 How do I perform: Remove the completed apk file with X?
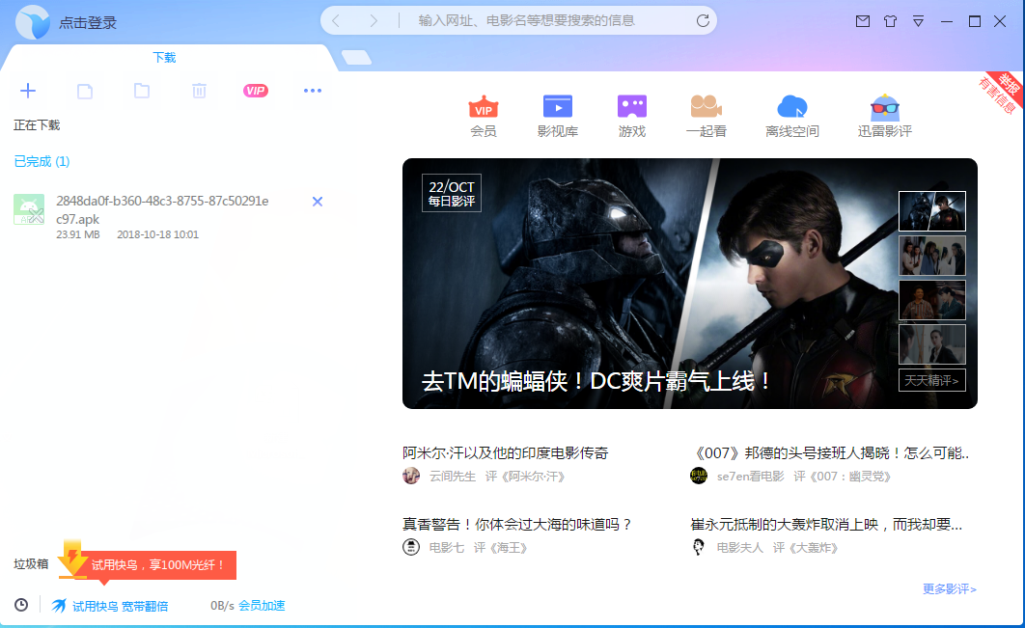tap(318, 201)
